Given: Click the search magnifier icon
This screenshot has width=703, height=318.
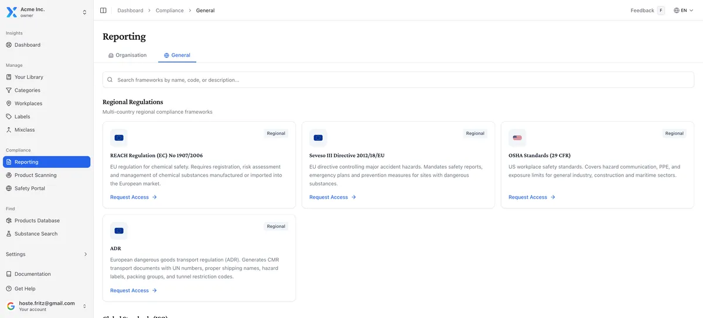Looking at the screenshot, I should pos(110,80).
